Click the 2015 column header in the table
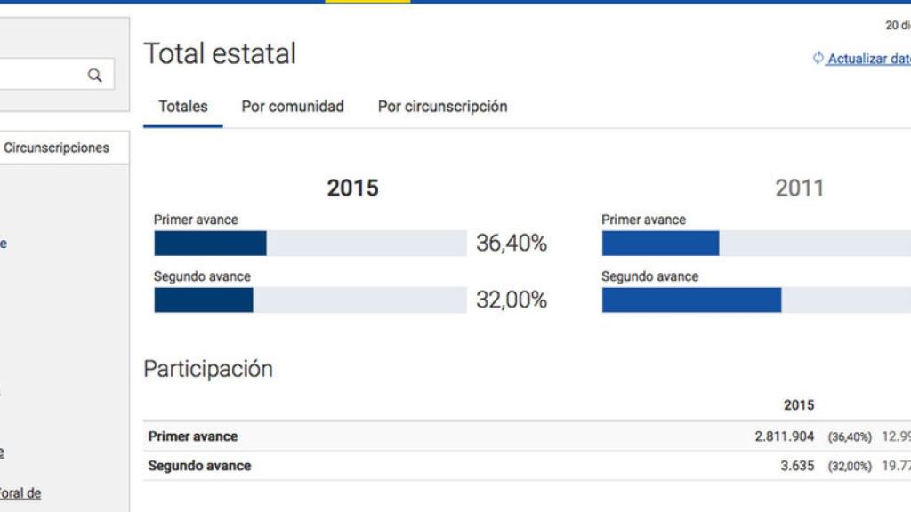 [x=800, y=404]
